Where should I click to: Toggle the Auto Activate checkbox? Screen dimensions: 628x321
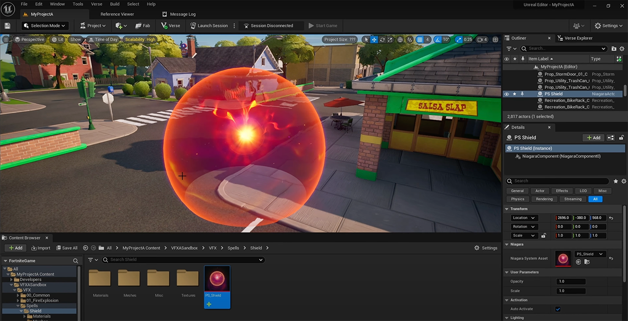[x=558, y=309]
